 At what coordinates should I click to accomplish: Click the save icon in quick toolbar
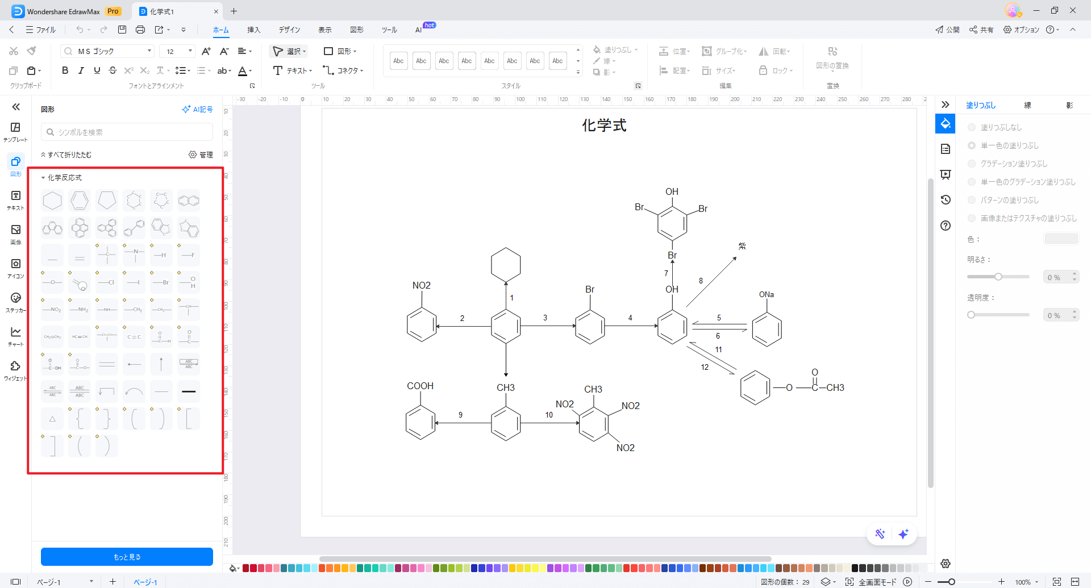click(122, 30)
